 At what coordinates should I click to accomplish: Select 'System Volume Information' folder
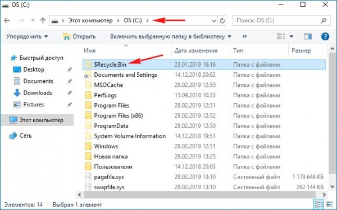[x=130, y=136]
